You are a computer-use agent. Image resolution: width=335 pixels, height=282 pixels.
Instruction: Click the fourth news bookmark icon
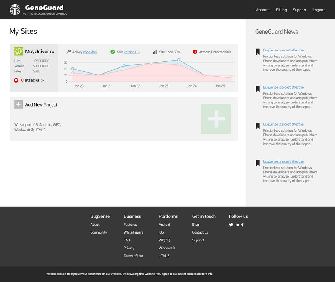pos(258,163)
